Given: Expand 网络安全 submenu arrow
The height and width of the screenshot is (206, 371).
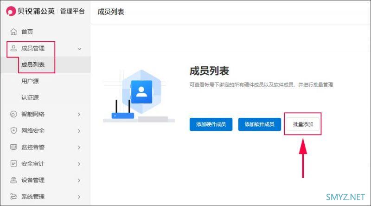Looking at the screenshot, I should coord(79,131).
